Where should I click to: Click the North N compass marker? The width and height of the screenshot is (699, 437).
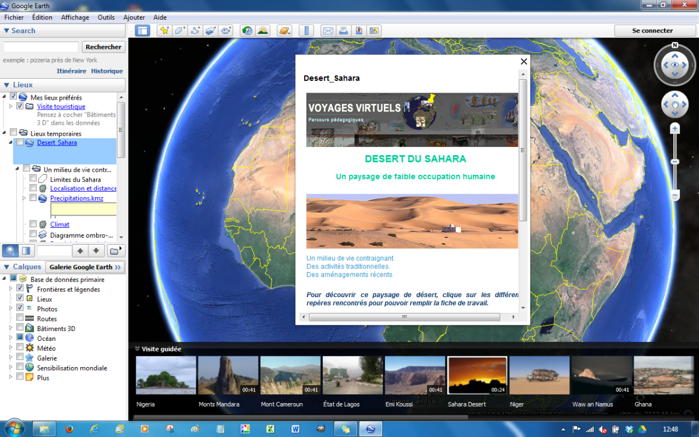675,45
